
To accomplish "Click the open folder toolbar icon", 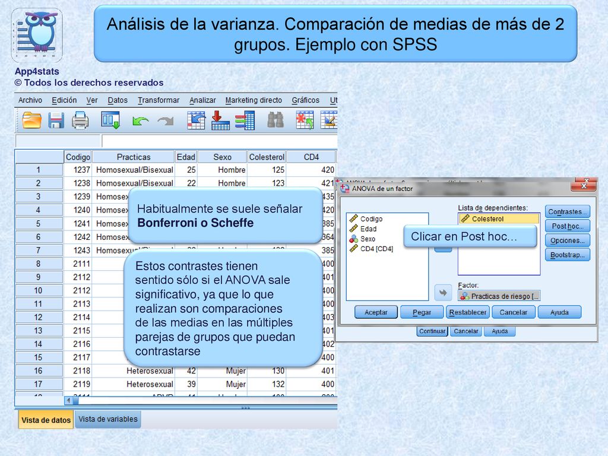I will [x=32, y=120].
